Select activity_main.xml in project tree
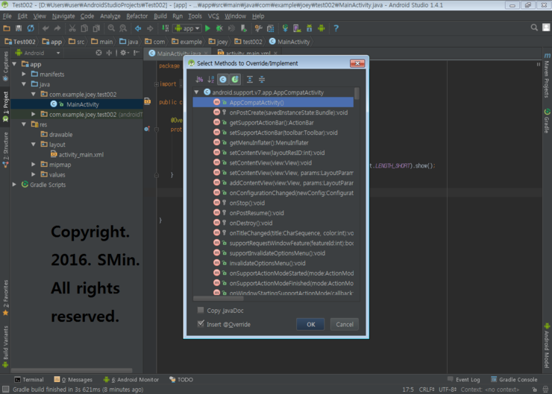 coord(77,154)
